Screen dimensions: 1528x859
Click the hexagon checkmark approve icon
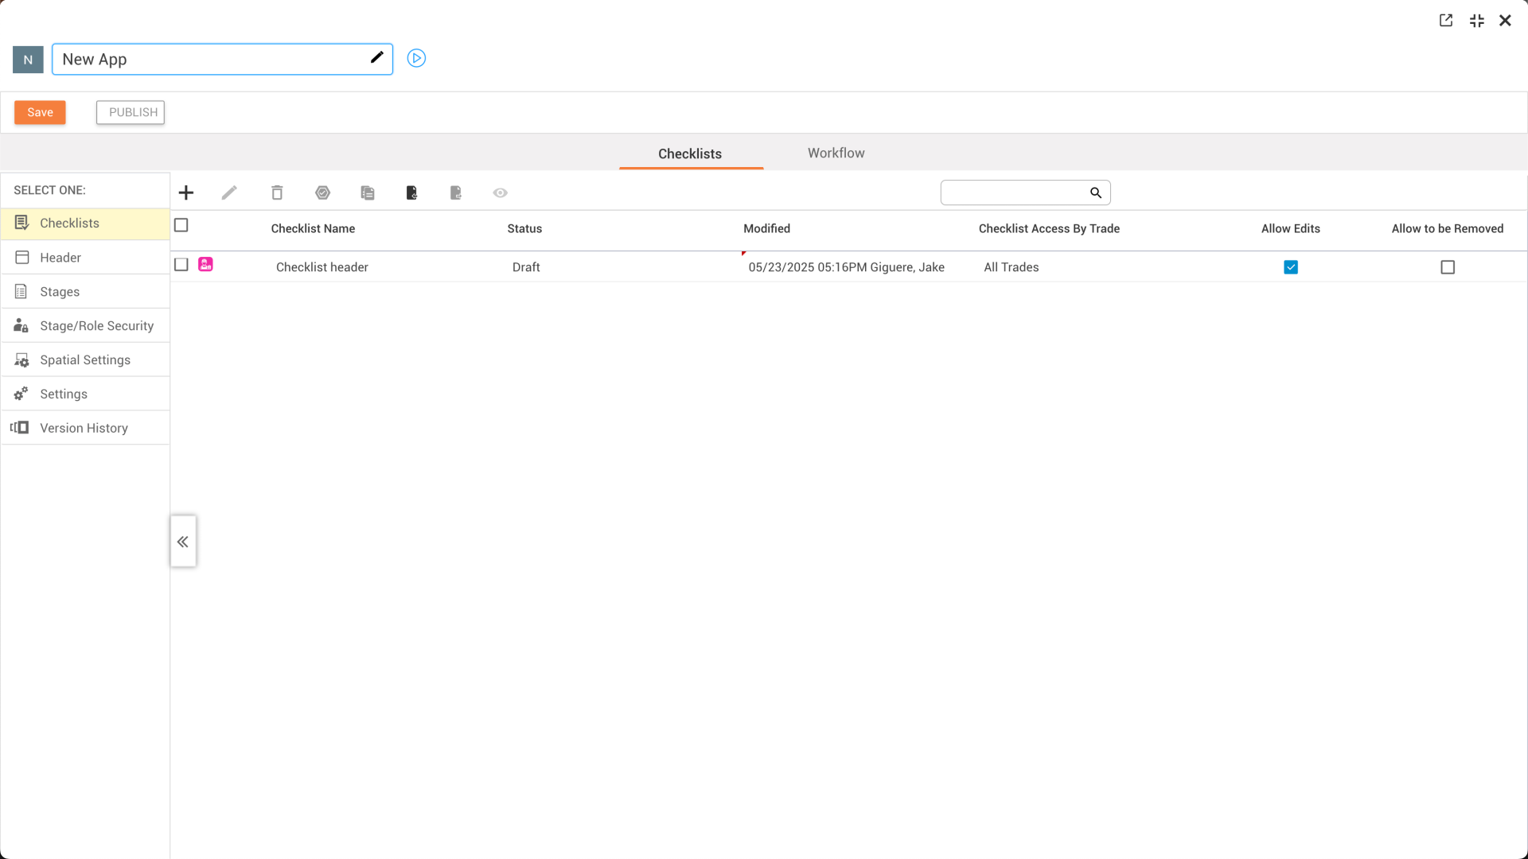pyautogui.click(x=322, y=192)
